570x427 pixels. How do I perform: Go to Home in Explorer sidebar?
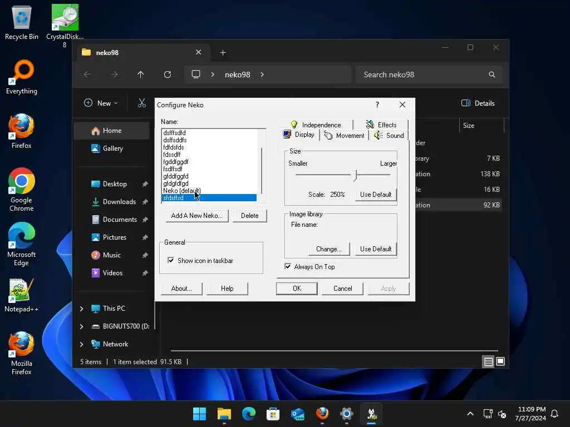[x=111, y=130]
